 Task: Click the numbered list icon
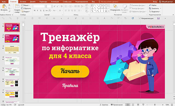(71, 6)
